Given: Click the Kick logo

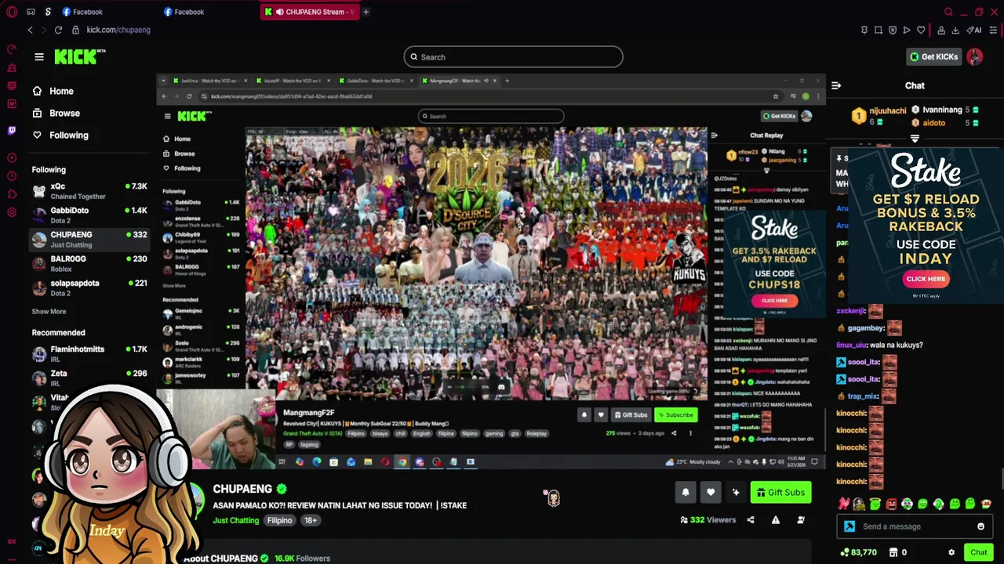Looking at the screenshot, I should pos(79,56).
